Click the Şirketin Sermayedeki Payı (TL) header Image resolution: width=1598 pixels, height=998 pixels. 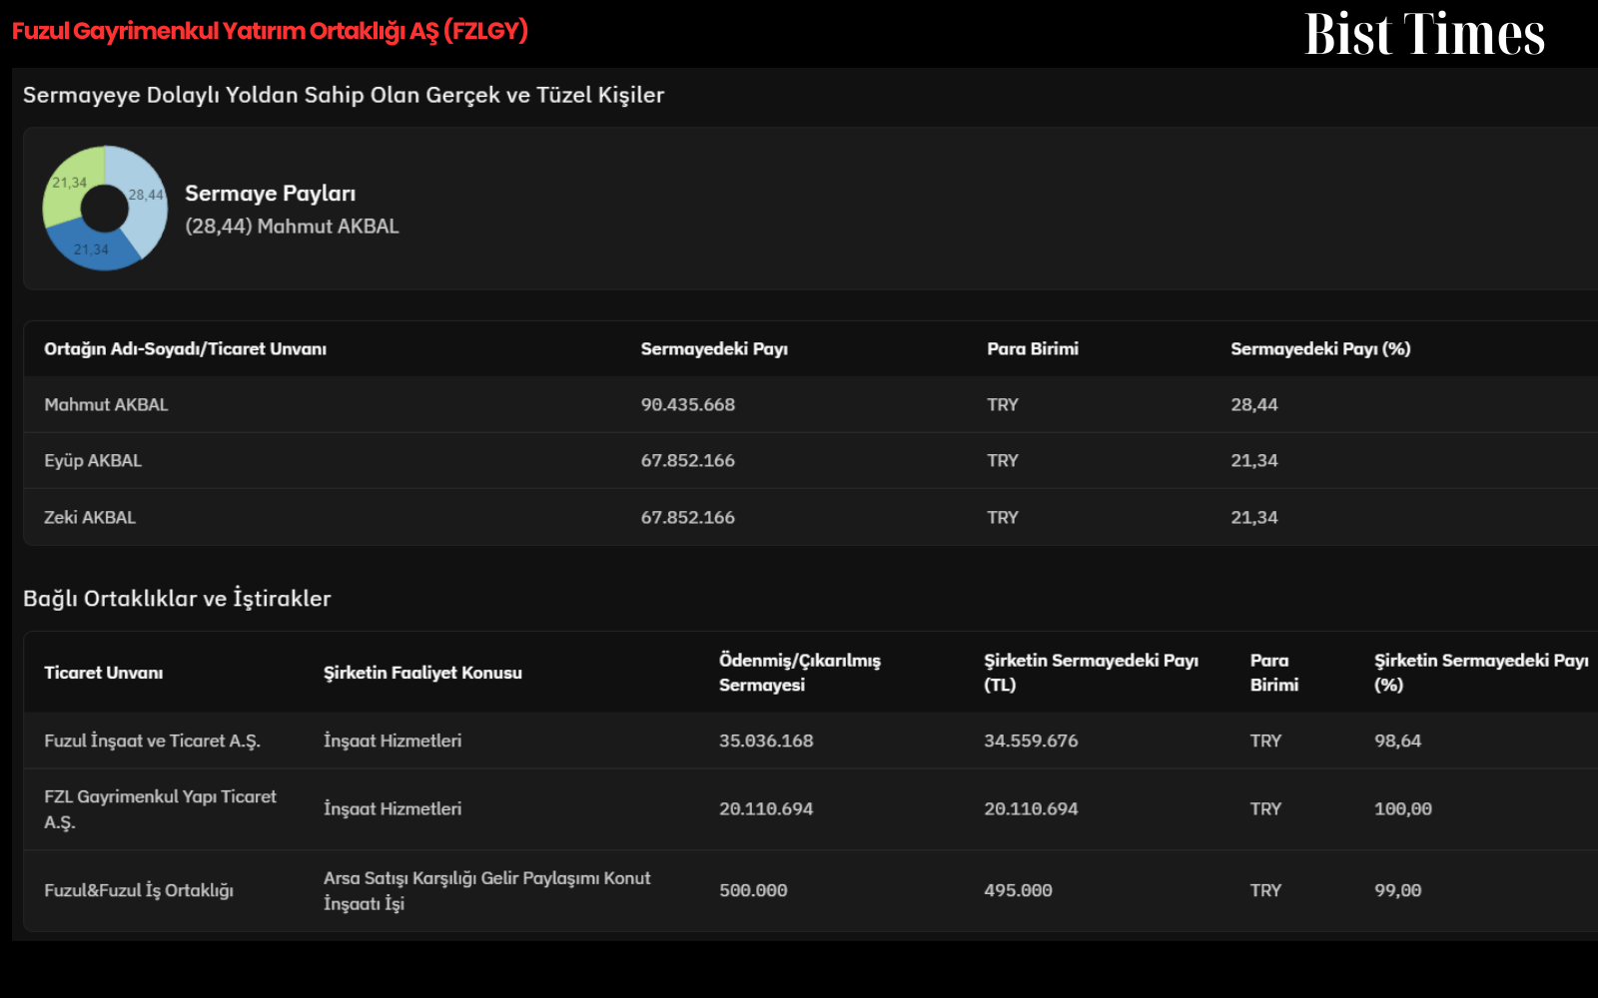1091,673
